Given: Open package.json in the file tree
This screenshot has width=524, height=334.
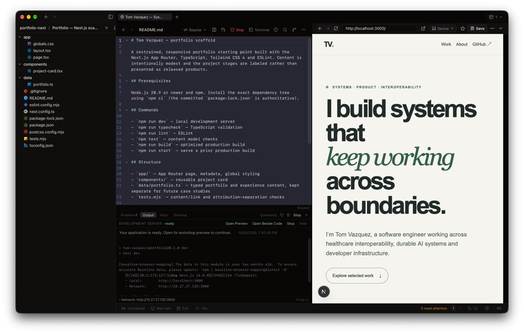Looking at the screenshot, I should (41, 125).
